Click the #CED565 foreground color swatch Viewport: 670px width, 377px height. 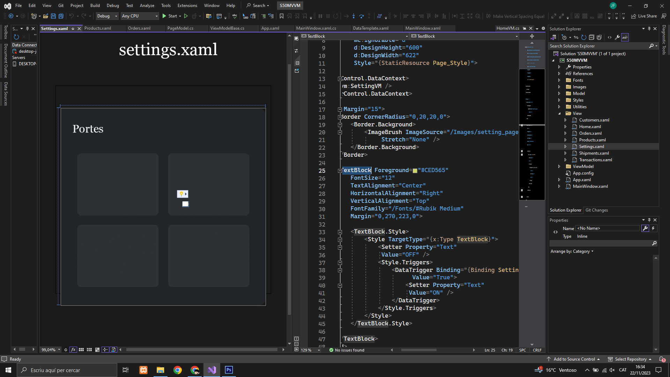pyautogui.click(x=415, y=170)
